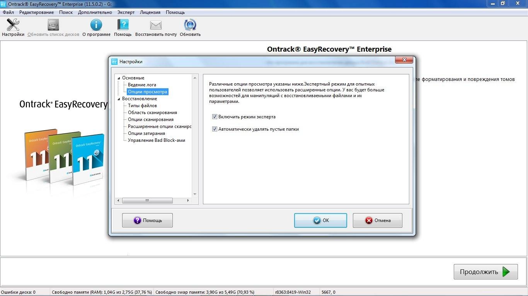Confirm settings with the OK button
Viewport: 528px width, 296px height.
click(320, 220)
